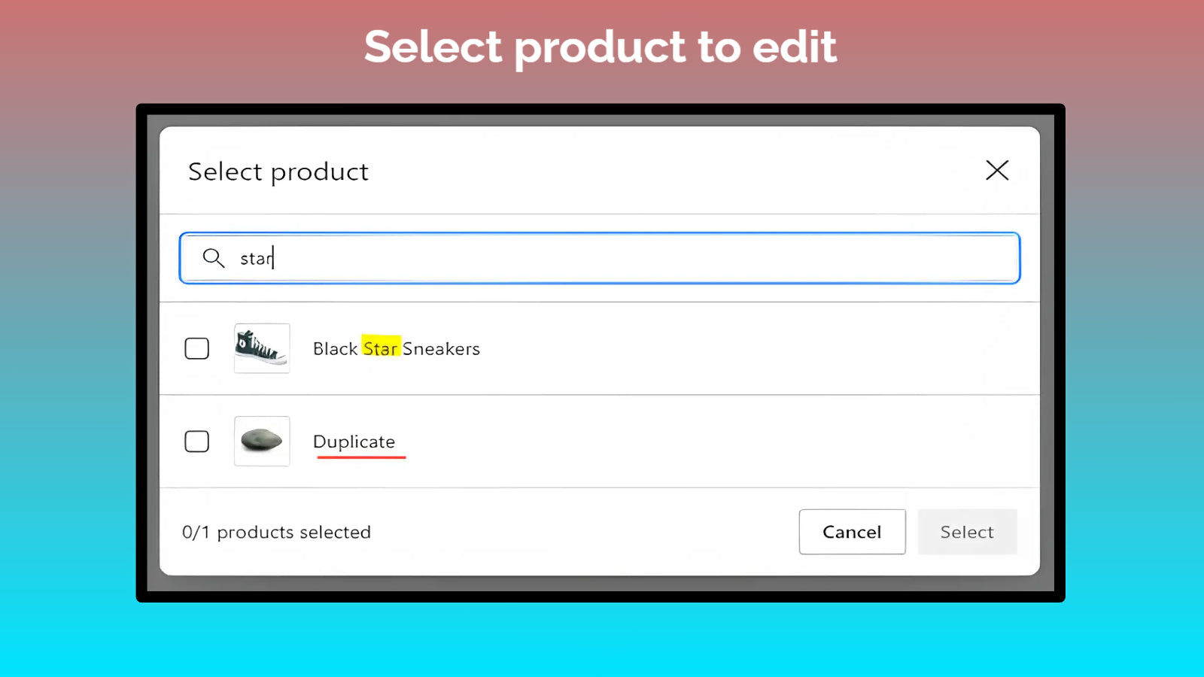The height and width of the screenshot is (677, 1204).
Task: Click the yellow highlighted "Star" word
Action: tap(381, 348)
